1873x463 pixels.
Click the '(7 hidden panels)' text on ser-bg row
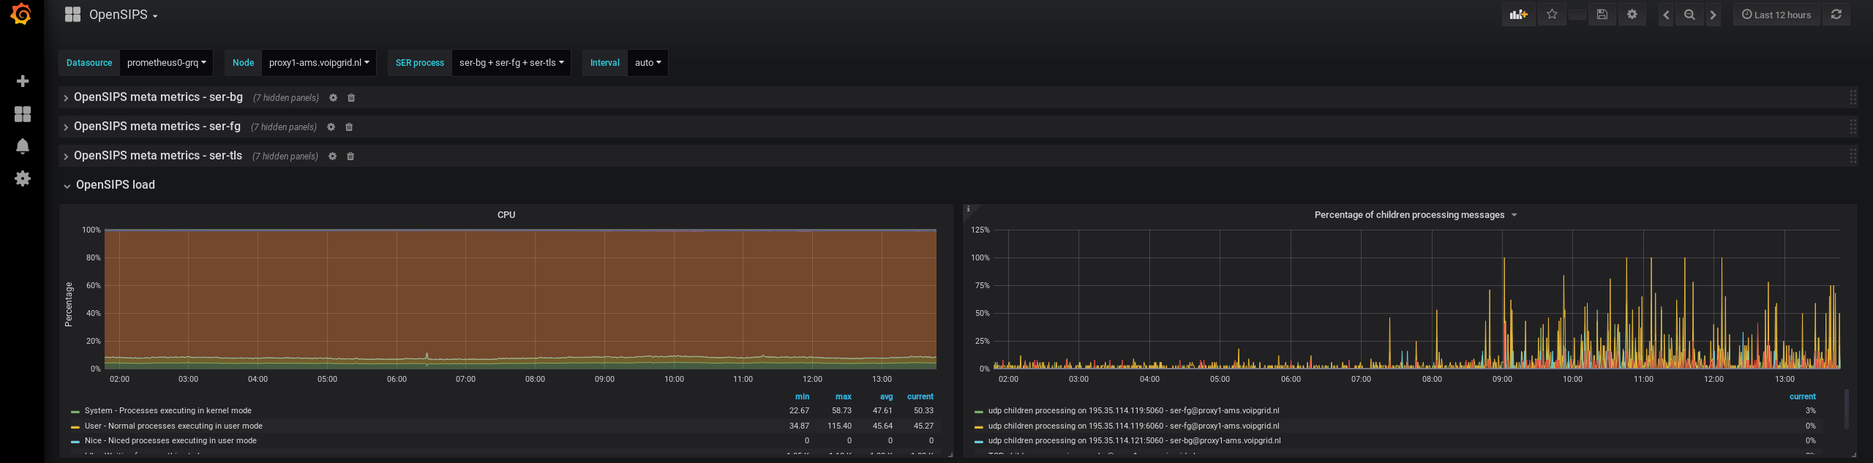click(x=286, y=98)
